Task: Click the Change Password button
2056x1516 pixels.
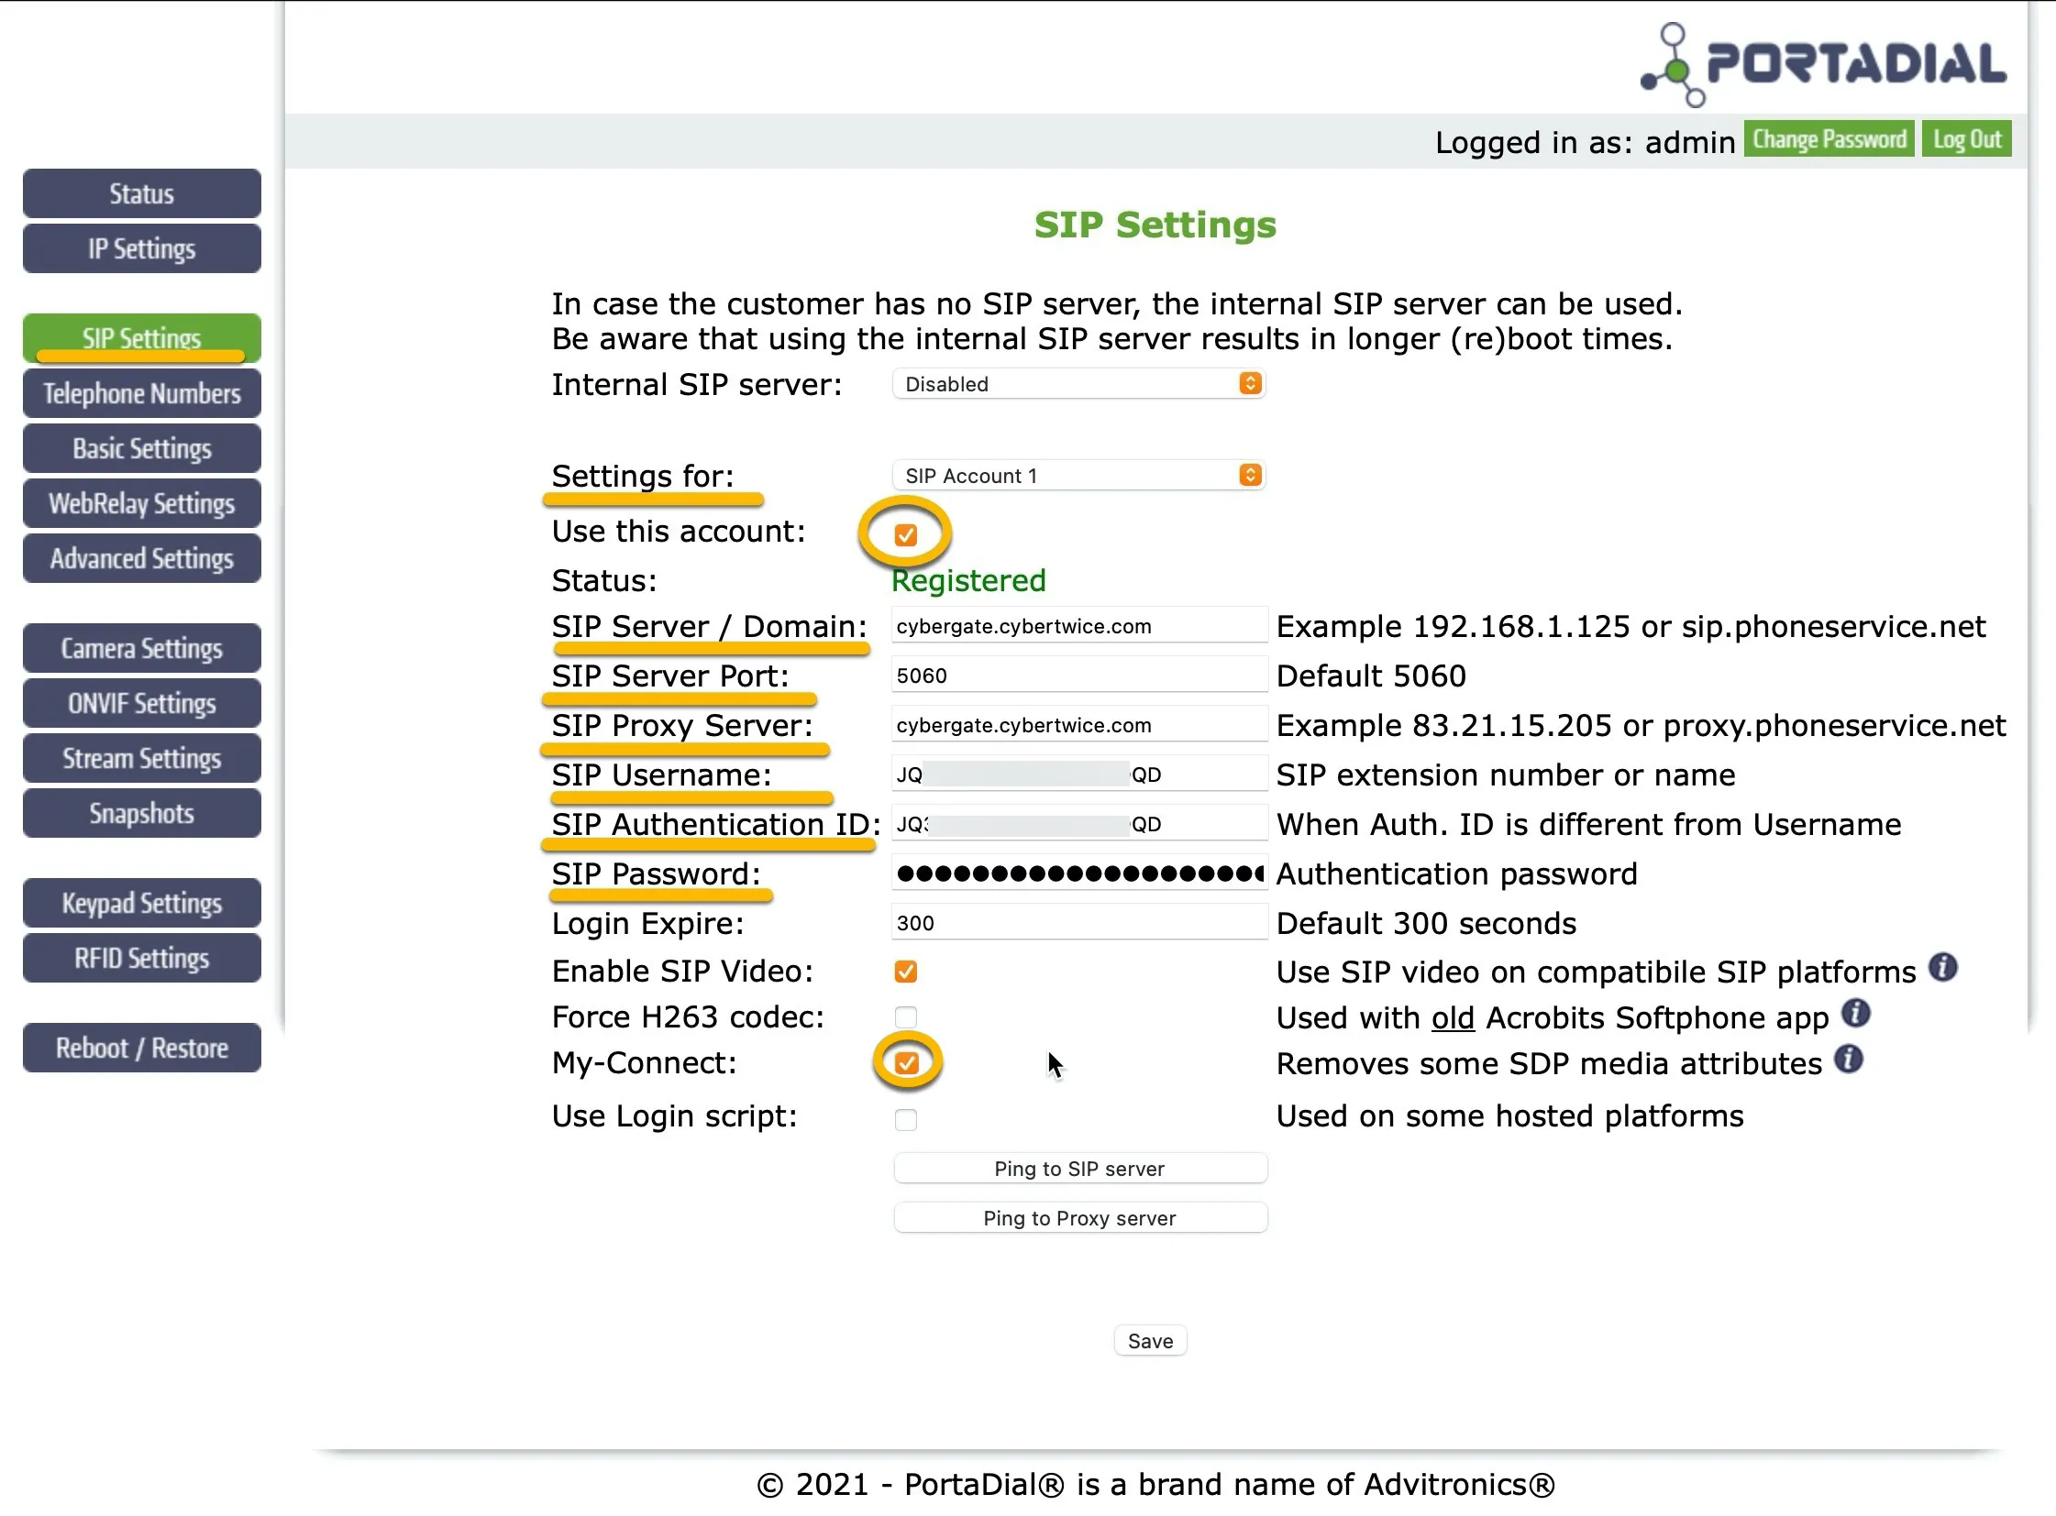Action: 1829,139
